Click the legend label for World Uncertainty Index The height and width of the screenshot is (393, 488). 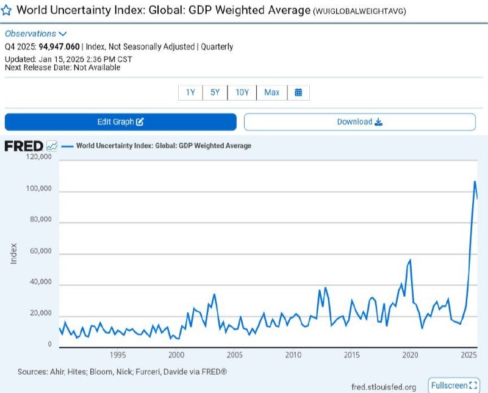[x=163, y=146]
